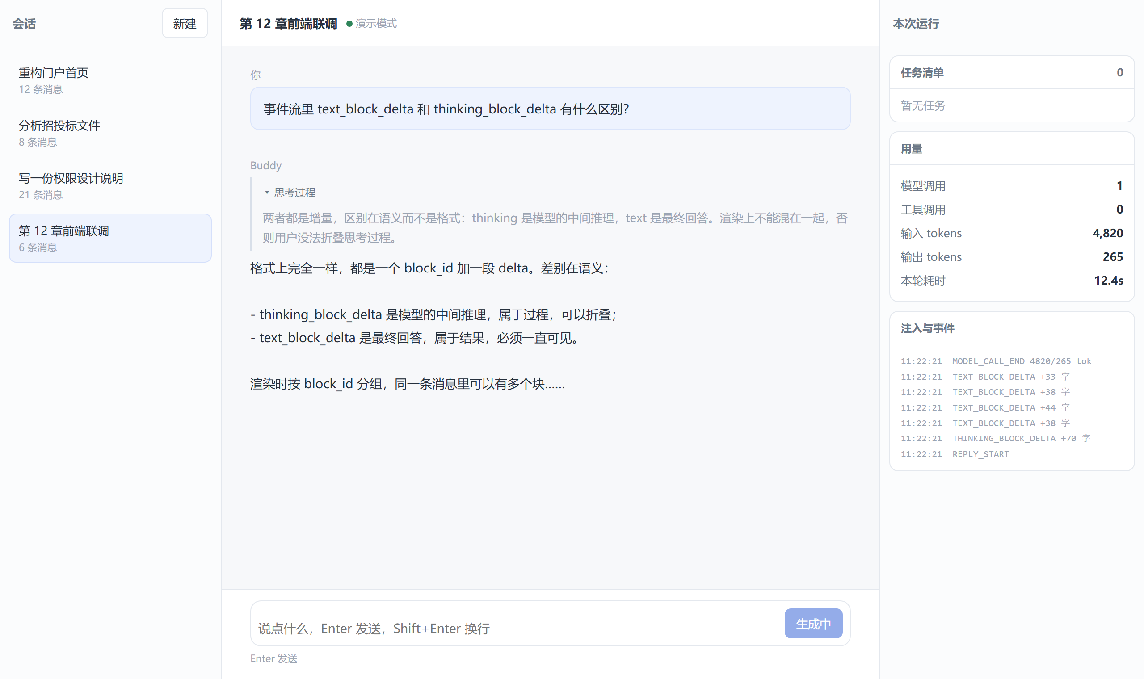The height and width of the screenshot is (679, 1144).
Task: Open the 写一份权限设计说明 conversation
Action: [x=110, y=185]
